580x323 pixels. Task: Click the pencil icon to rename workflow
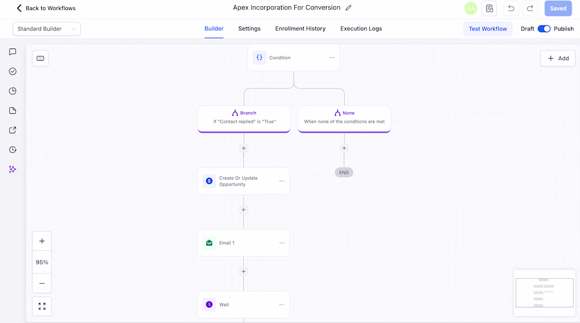349,8
